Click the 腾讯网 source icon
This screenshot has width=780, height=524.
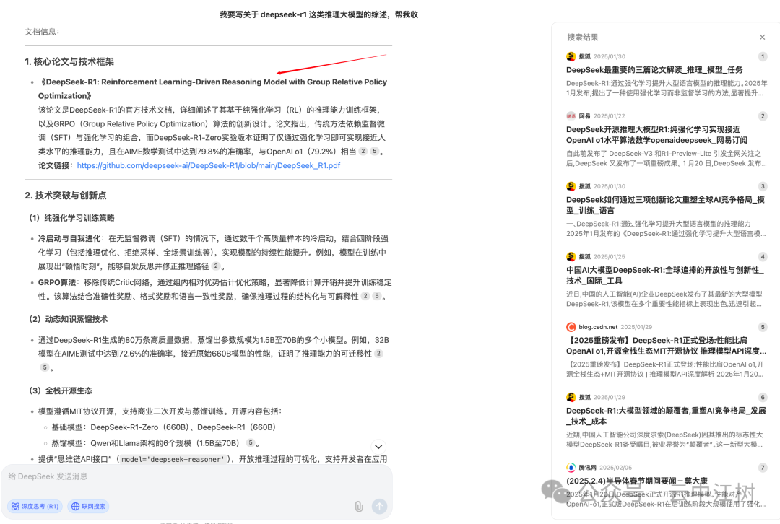(x=571, y=467)
